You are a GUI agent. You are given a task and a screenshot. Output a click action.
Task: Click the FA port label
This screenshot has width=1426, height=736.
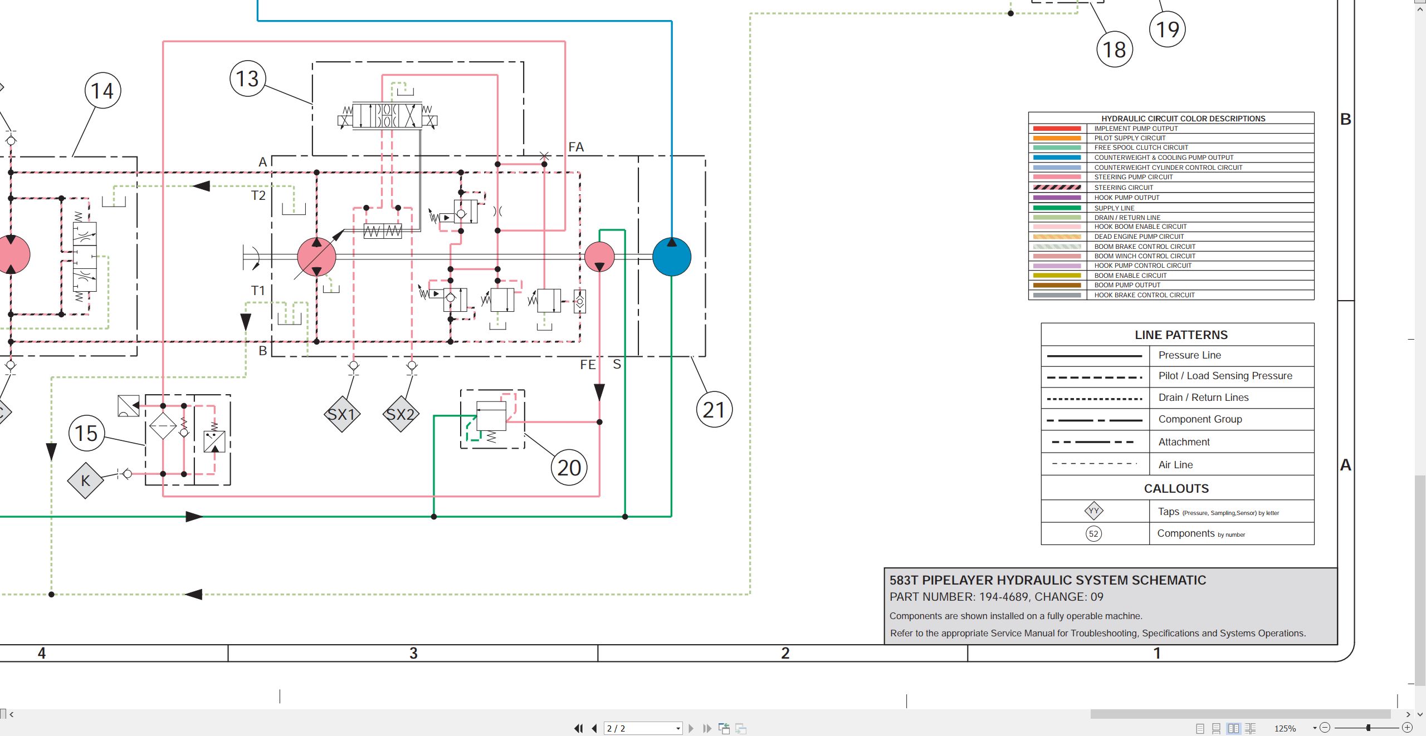click(576, 147)
